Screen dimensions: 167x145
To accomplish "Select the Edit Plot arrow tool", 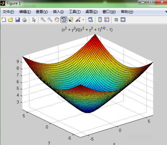I will tap(34, 20).
